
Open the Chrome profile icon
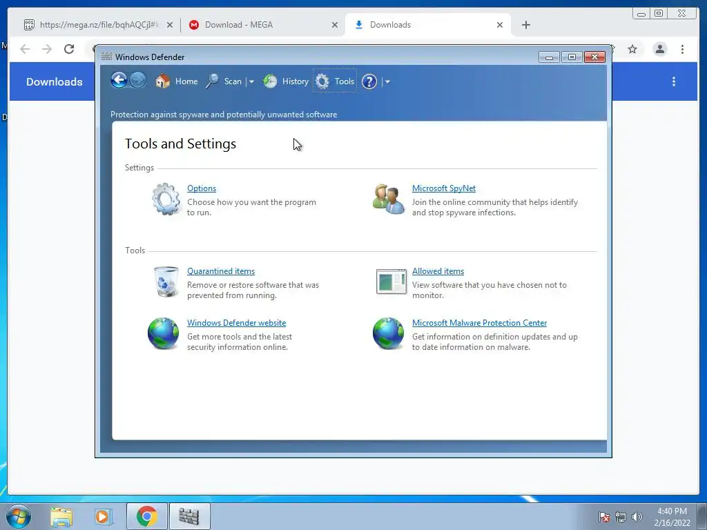659,49
